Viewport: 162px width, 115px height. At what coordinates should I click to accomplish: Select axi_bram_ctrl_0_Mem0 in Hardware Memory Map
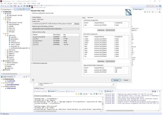[x=56, y=37]
